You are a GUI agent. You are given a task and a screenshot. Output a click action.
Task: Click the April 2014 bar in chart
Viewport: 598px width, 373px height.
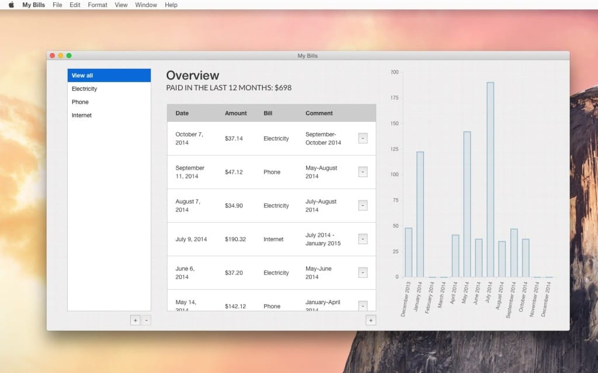coord(456,256)
